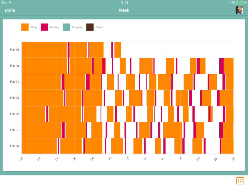Tap the Bluetooth icon in status bar
Image resolution: width=248 pixels, height=186 pixels.
228,2
